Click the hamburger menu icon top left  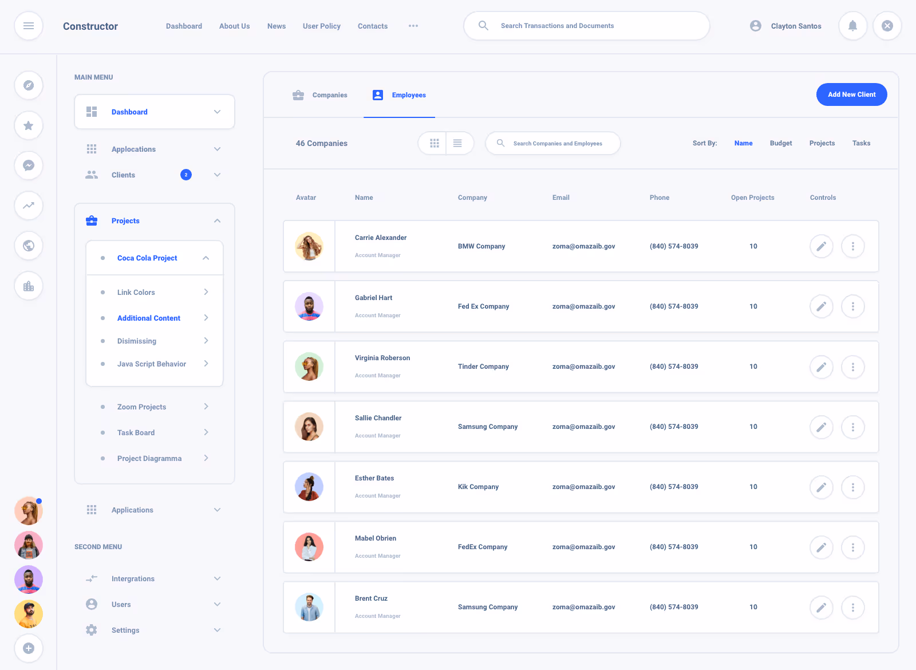point(29,26)
